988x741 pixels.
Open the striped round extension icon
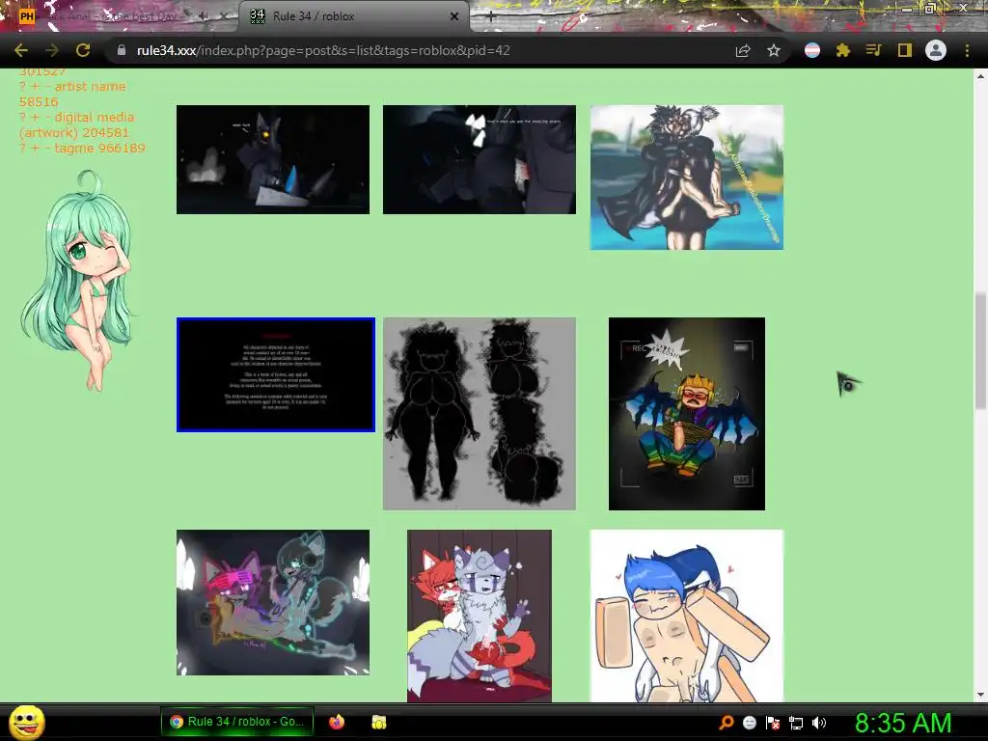pos(812,50)
